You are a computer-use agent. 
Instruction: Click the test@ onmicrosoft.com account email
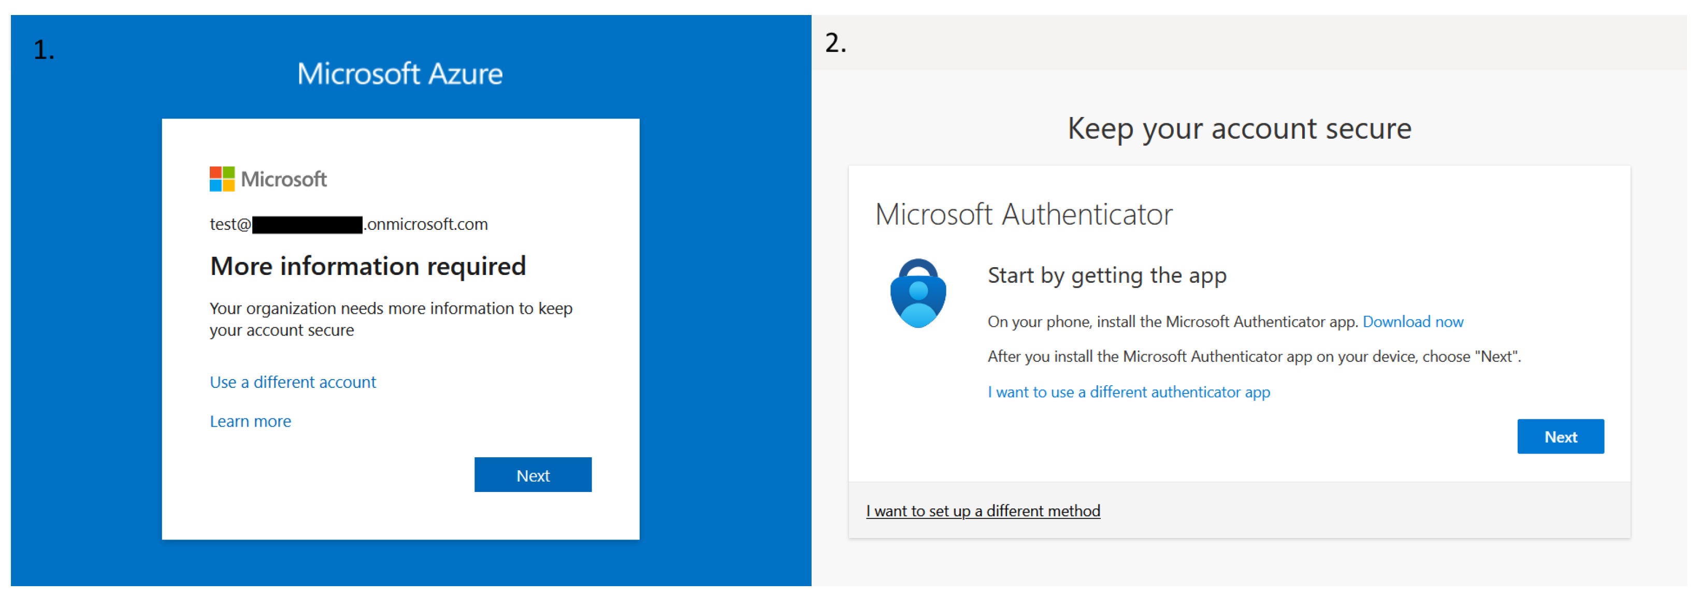426,224
